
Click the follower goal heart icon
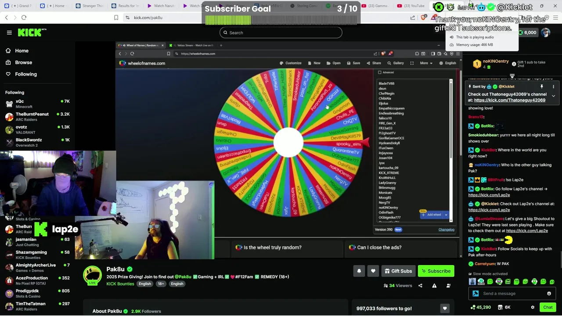(445, 309)
